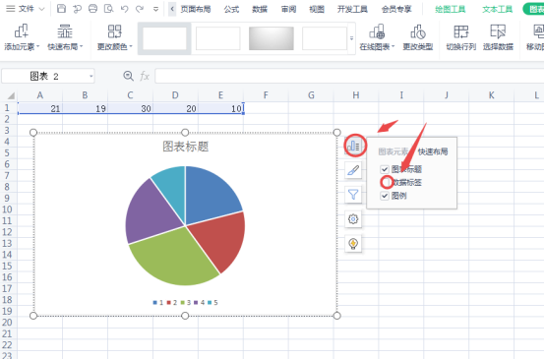545x359 pixels.
Task: Click the zoom magnifier icon by formula bar
Action: coord(128,76)
